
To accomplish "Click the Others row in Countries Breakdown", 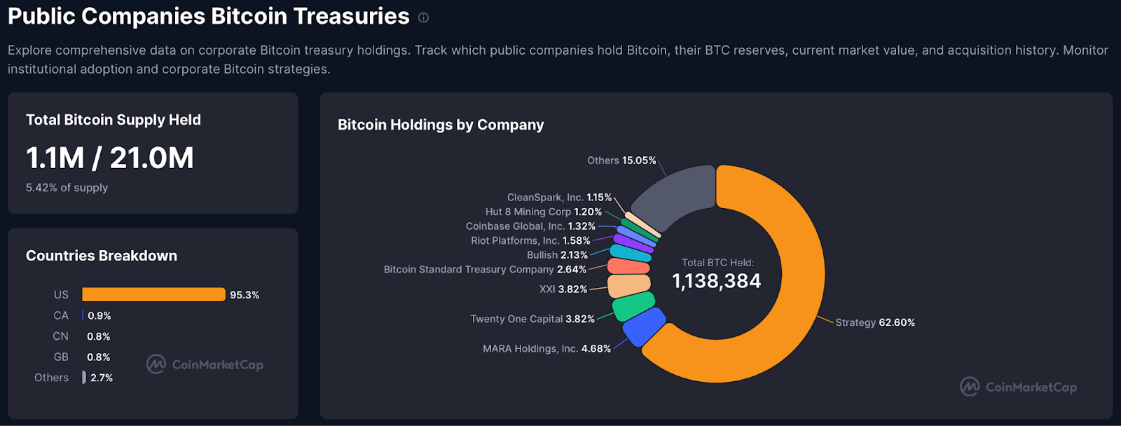I will pyautogui.click(x=52, y=378).
